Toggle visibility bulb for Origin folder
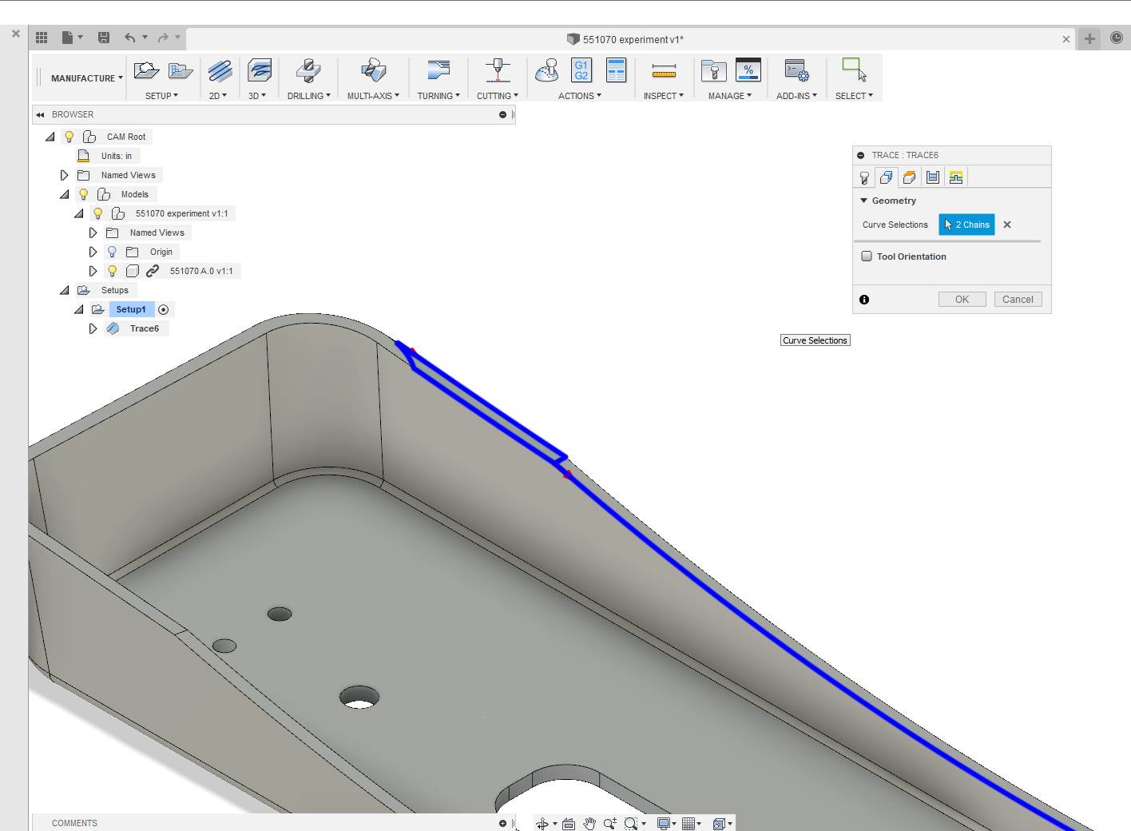This screenshot has width=1131, height=831. 113,252
